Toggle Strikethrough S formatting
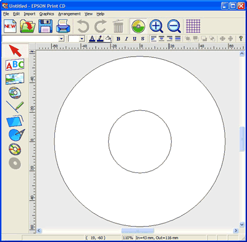Viewport: 247px width, 242px height. 143,39
